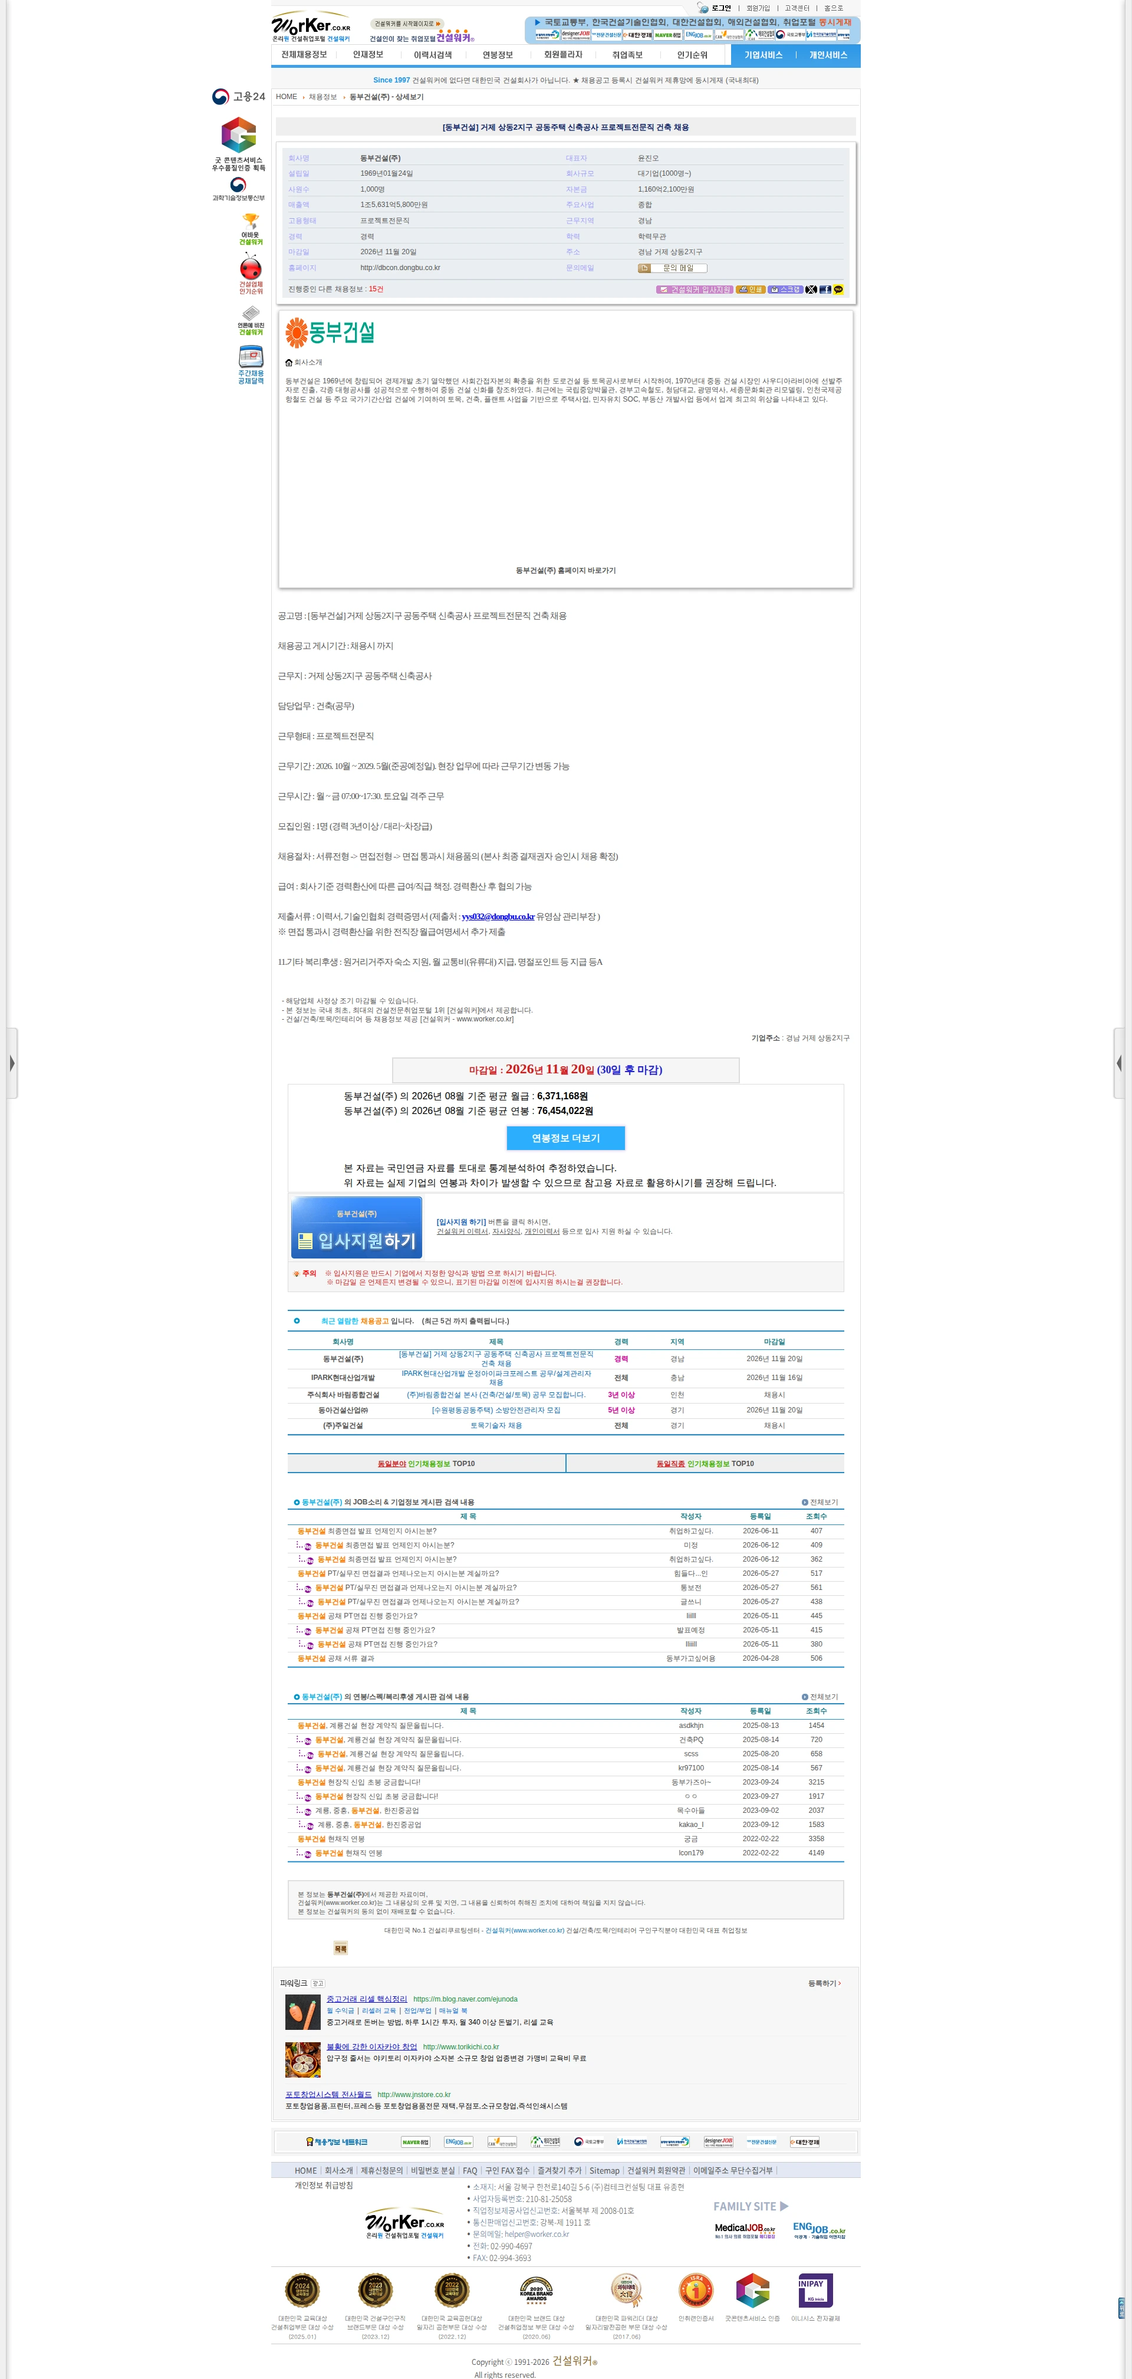Open the 연봉정보 menu

pos(497,54)
